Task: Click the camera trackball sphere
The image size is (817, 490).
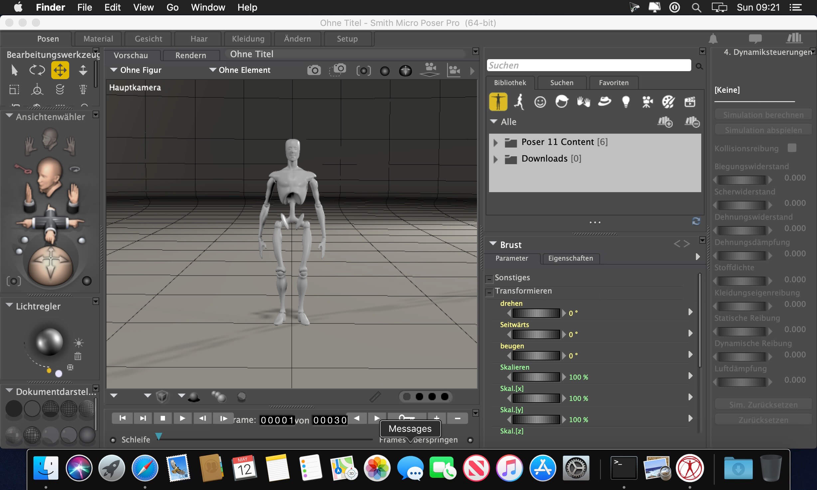Action: (x=51, y=265)
